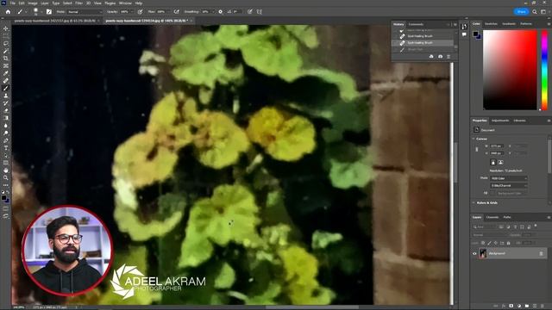
Task: Open the Image menu
Action: (x=33, y=3)
